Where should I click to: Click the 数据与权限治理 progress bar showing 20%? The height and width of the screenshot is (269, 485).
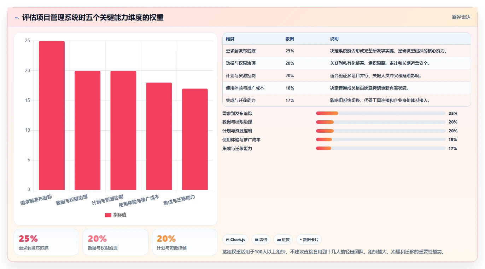coord(381,122)
